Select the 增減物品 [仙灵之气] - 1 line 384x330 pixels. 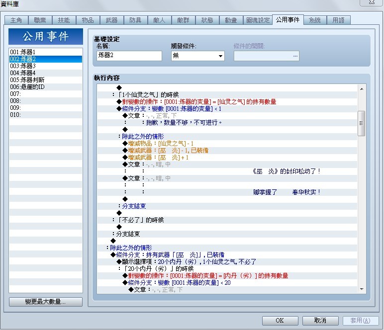coord(227,143)
